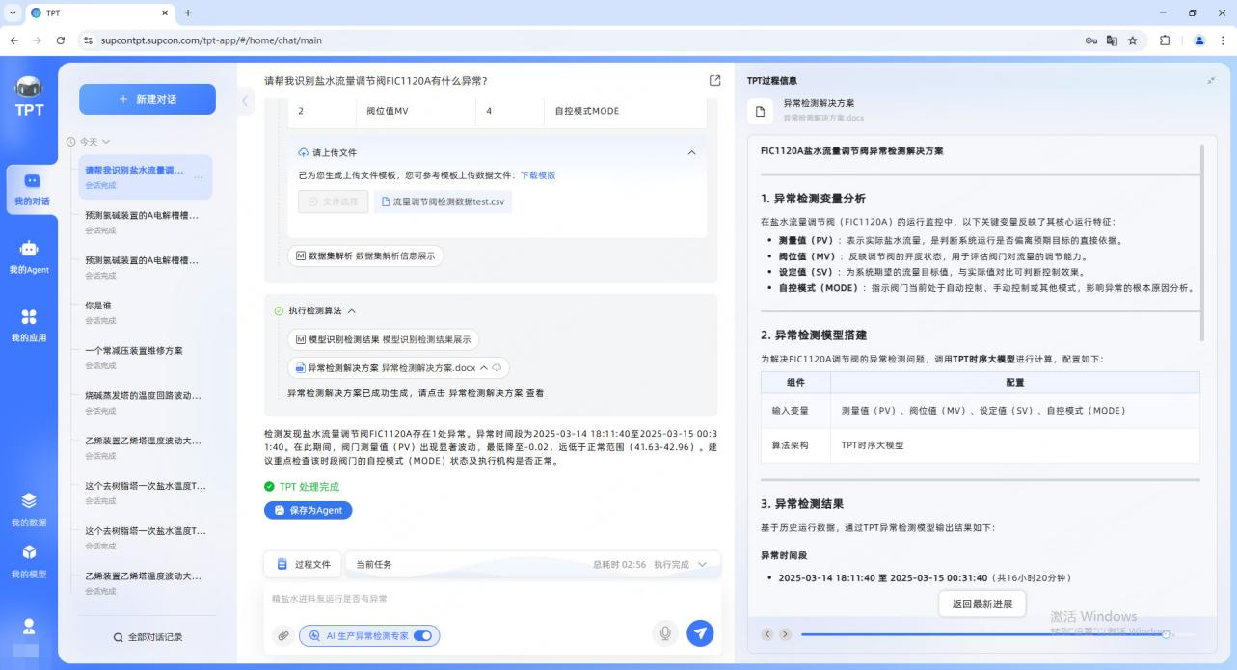The height and width of the screenshot is (670, 1237).
Task: Select the TPT browser tab
Action: click(99, 13)
